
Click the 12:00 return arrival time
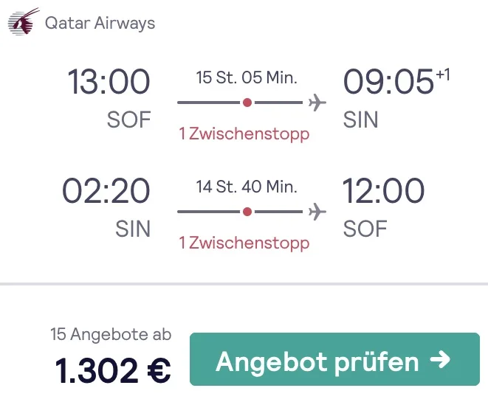tap(384, 192)
